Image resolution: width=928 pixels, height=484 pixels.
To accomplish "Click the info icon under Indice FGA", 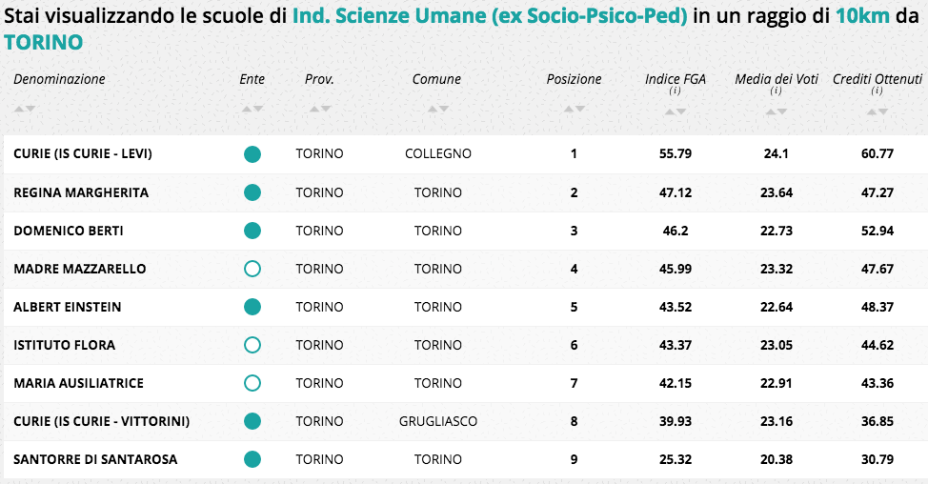I will (x=675, y=91).
